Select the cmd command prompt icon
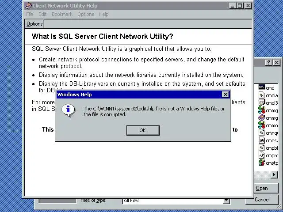This screenshot has height=212, width=283. click(261, 87)
